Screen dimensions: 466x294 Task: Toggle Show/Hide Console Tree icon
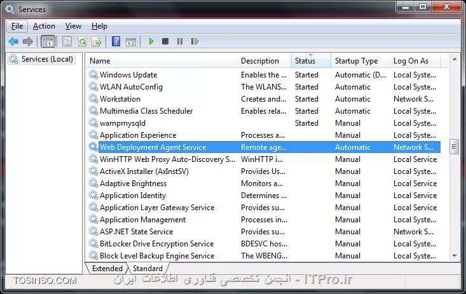tap(48, 41)
